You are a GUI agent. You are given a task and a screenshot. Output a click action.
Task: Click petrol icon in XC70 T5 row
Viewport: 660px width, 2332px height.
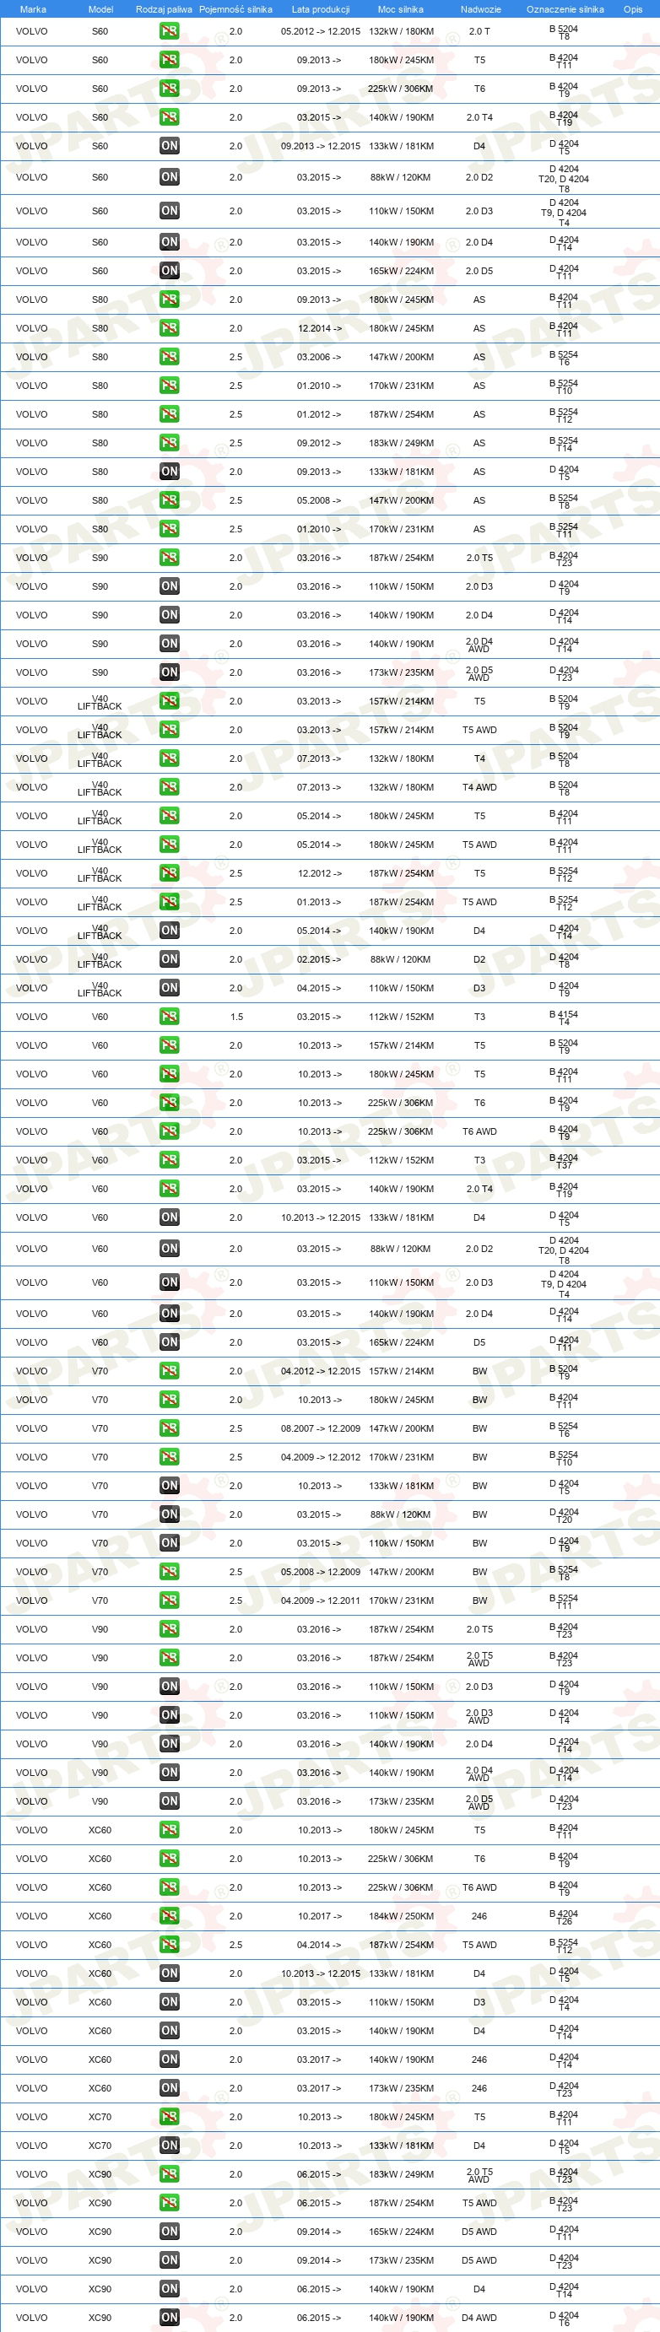click(170, 2118)
